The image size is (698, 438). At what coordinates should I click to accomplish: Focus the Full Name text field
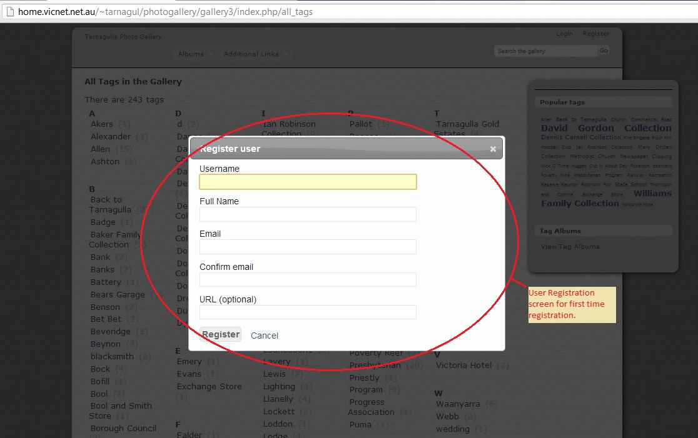coord(308,214)
